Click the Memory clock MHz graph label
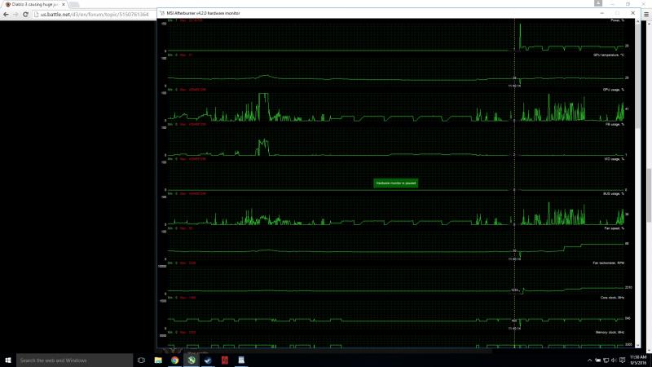The height and width of the screenshot is (367, 652). coord(610,333)
